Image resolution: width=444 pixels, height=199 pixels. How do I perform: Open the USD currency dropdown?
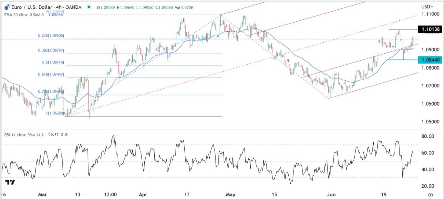click(x=427, y=6)
